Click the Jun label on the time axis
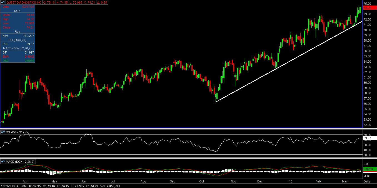This screenshot has width=377, height=188. (x=84, y=181)
